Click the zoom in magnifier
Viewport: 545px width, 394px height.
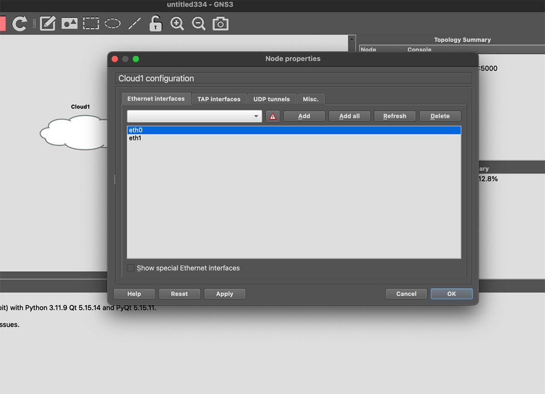[x=177, y=23]
